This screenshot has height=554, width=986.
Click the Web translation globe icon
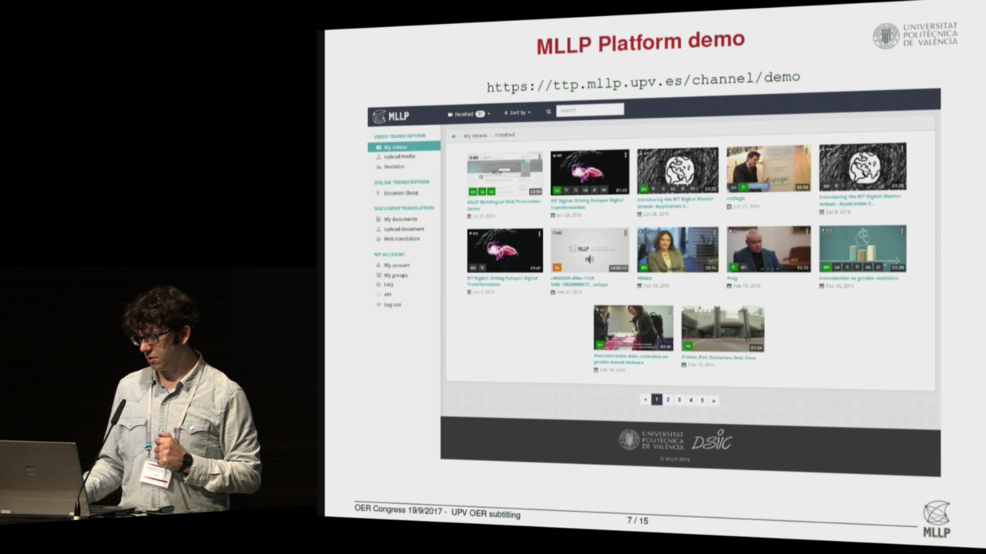click(x=378, y=239)
